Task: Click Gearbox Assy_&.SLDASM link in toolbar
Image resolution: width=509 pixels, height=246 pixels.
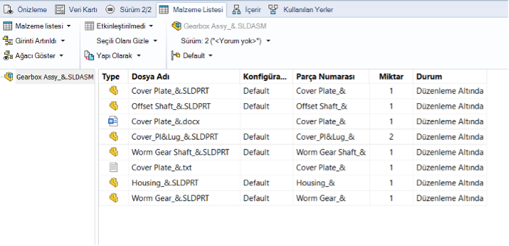Action: pyautogui.click(x=225, y=26)
